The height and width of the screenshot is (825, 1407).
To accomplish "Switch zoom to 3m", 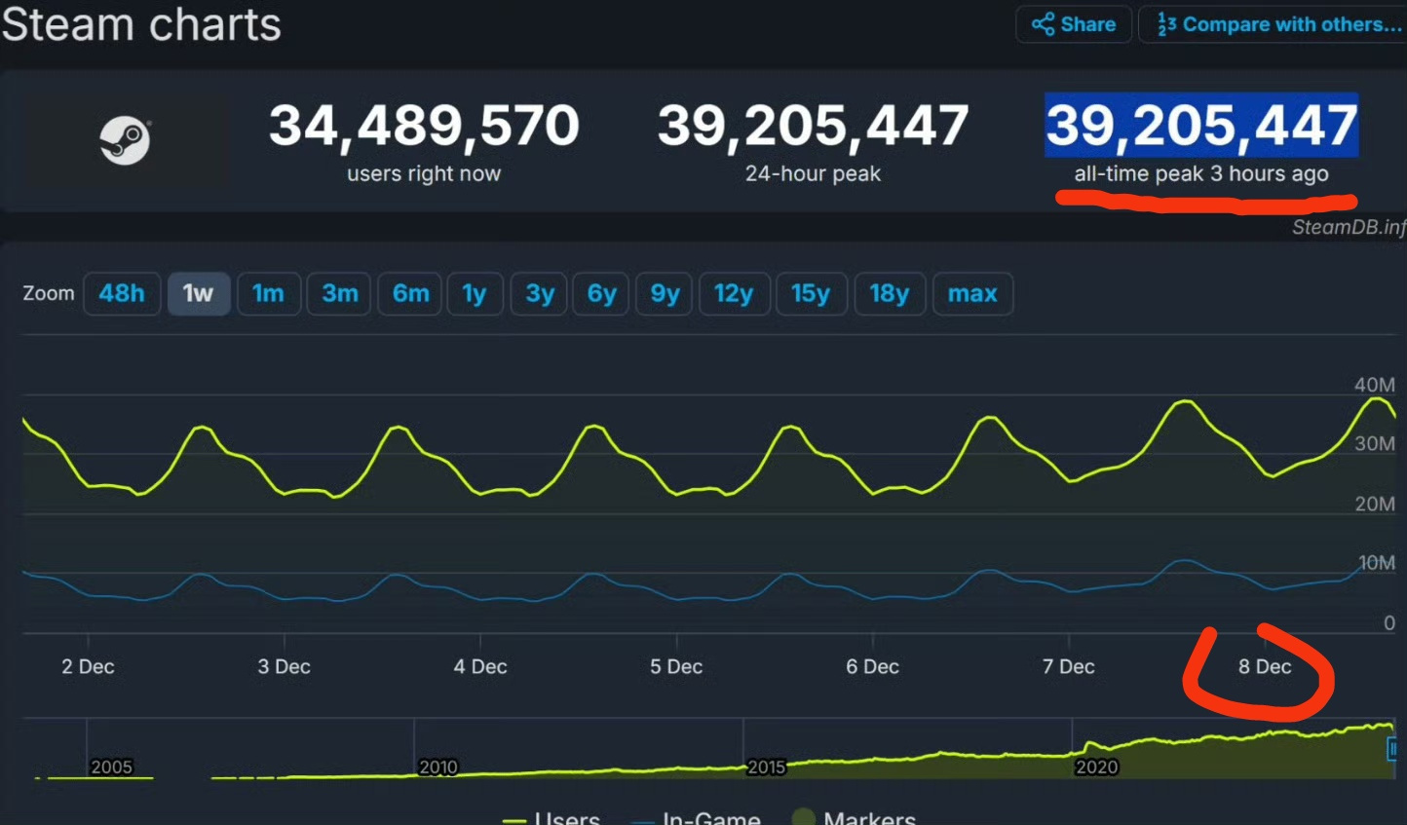I will (x=339, y=293).
